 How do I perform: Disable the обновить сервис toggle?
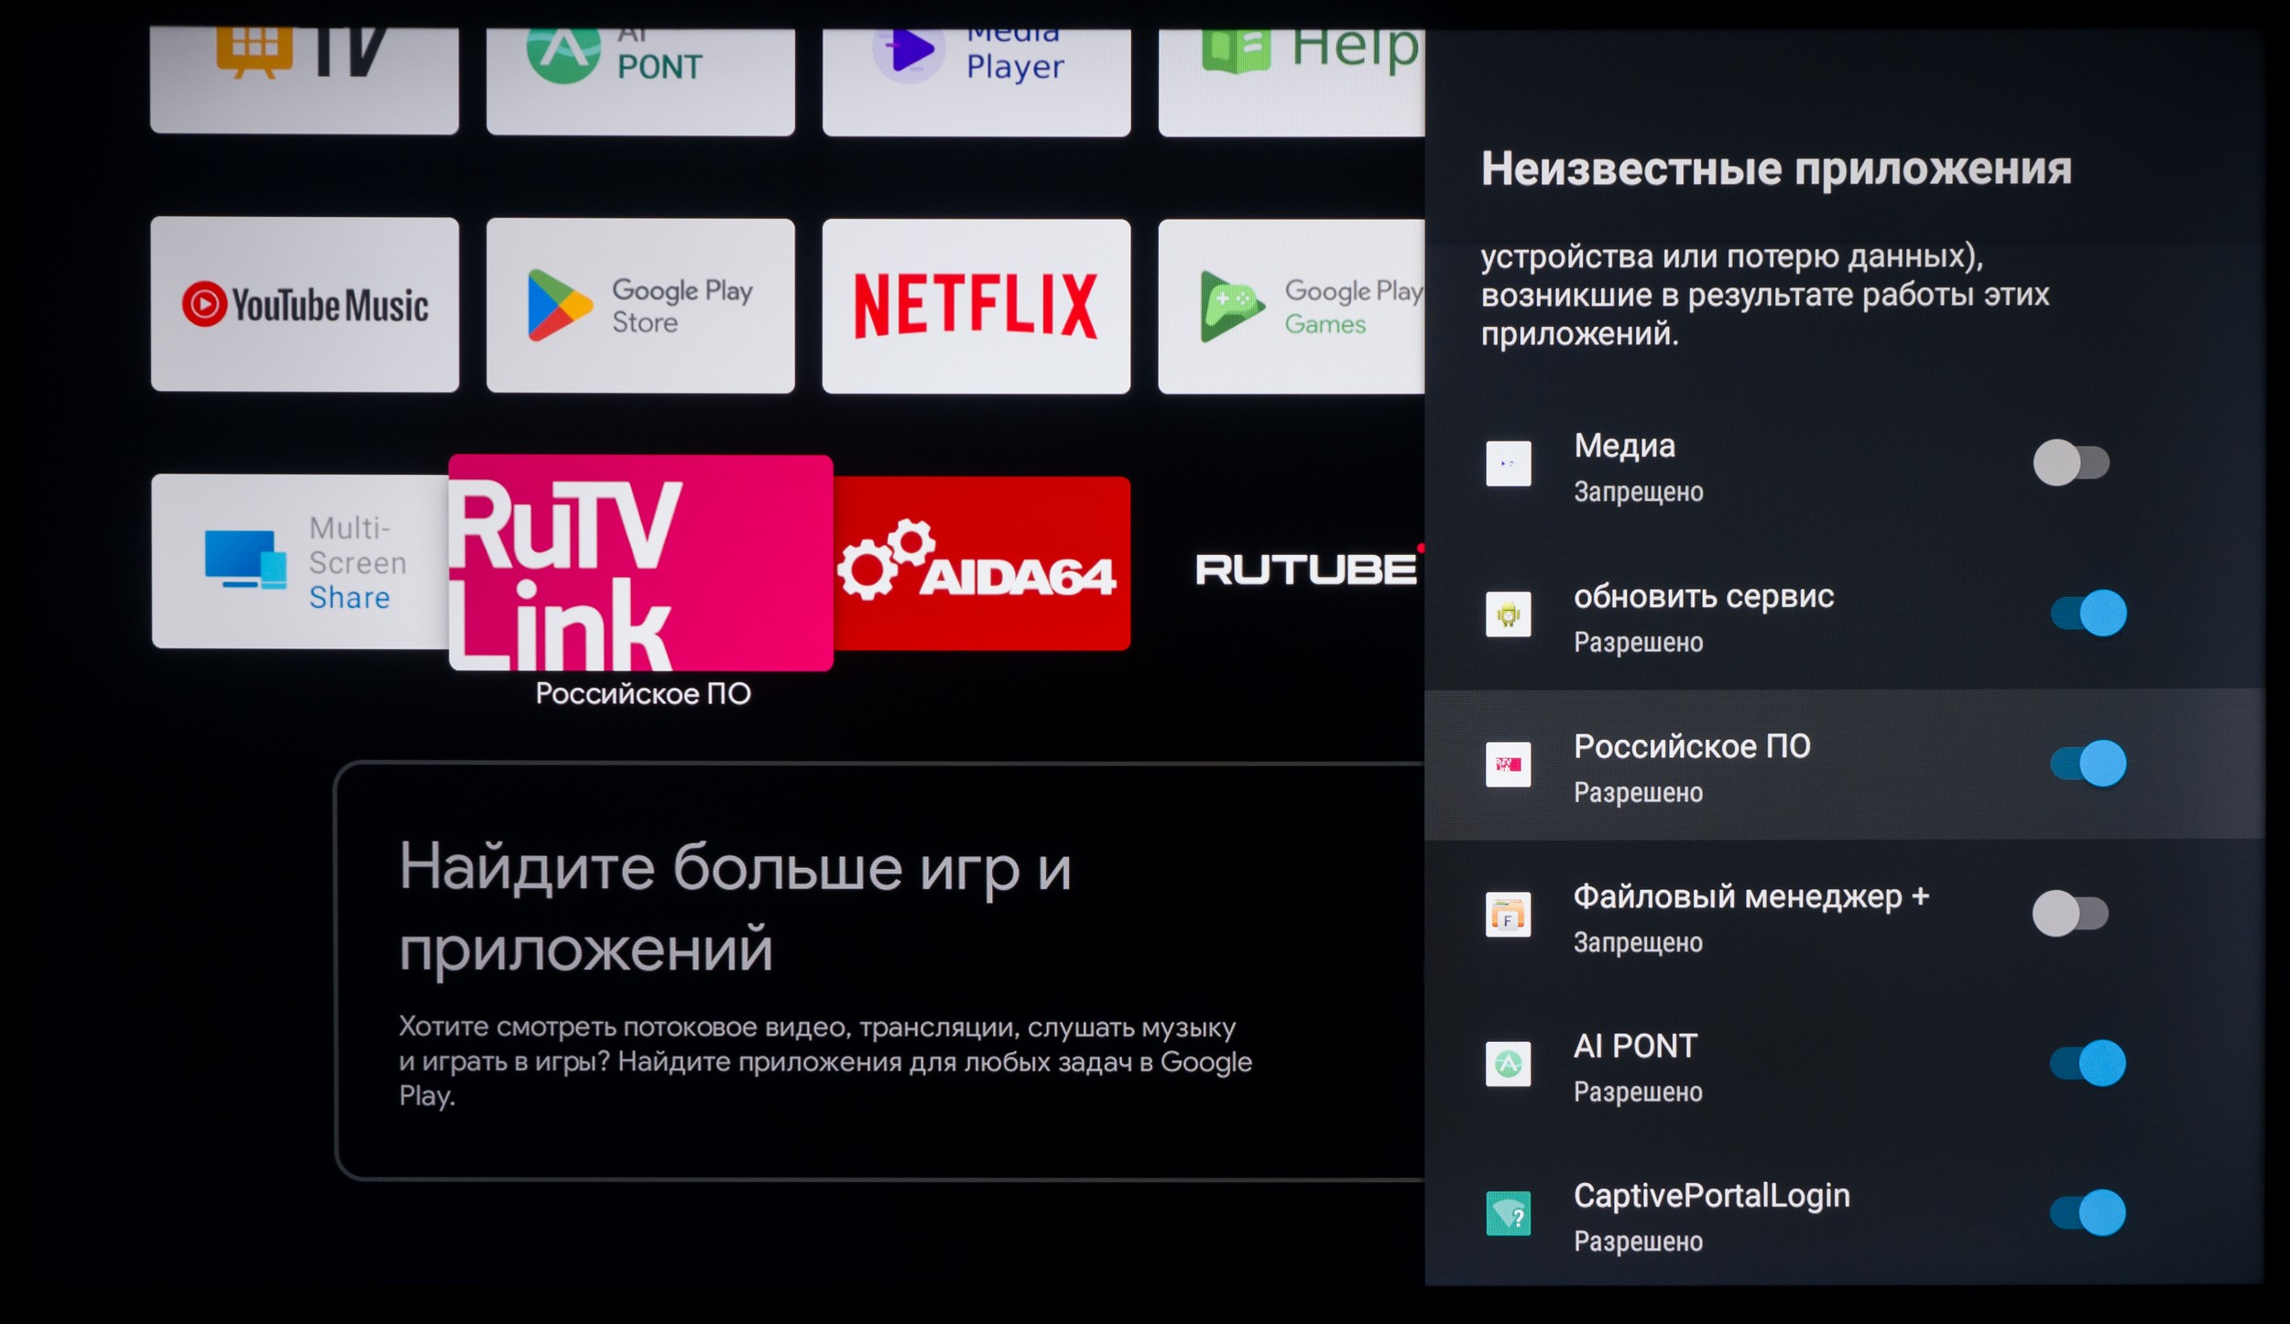point(2088,613)
